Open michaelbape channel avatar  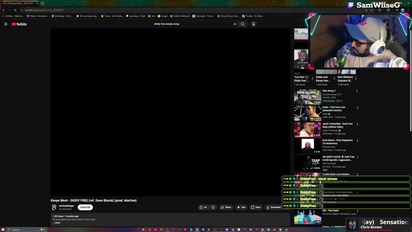[x=54, y=207]
